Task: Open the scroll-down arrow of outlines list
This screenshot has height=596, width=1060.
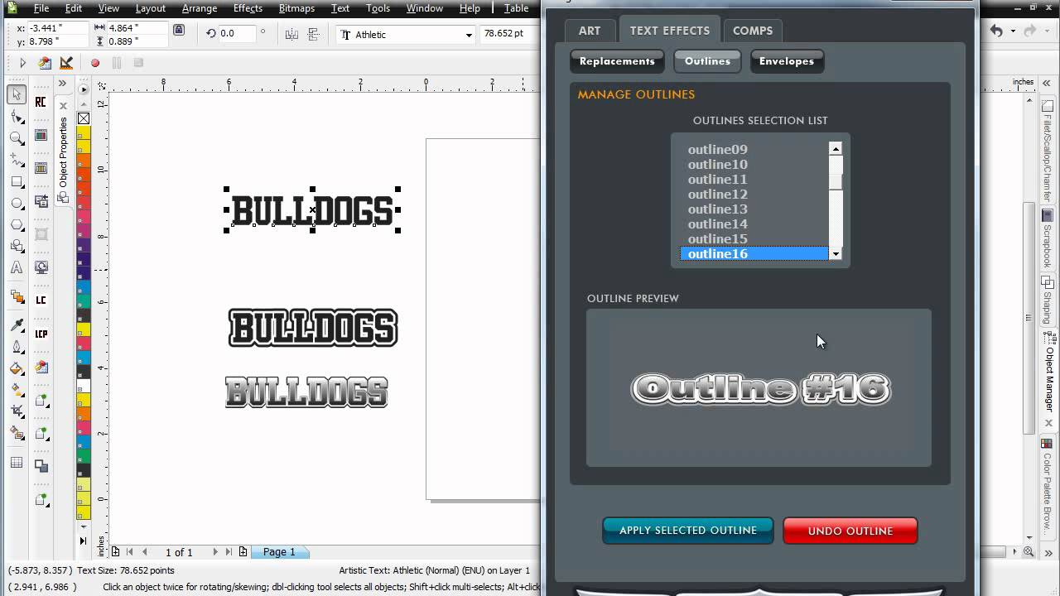Action: tap(836, 254)
